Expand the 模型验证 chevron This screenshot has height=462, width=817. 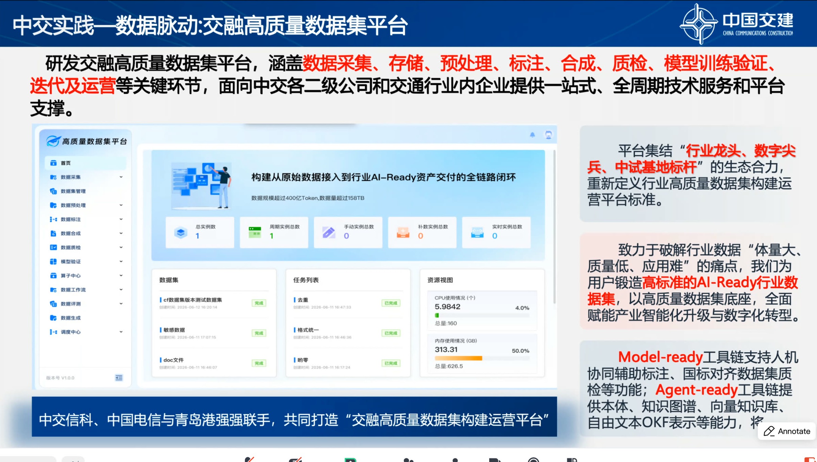(121, 262)
